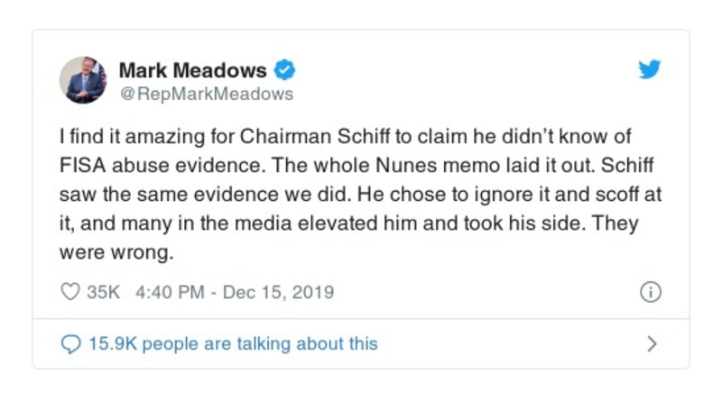Image resolution: width=722 pixels, height=401 pixels.
Task: Open Mark Meadows' profile photo
Action: tap(83, 79)
